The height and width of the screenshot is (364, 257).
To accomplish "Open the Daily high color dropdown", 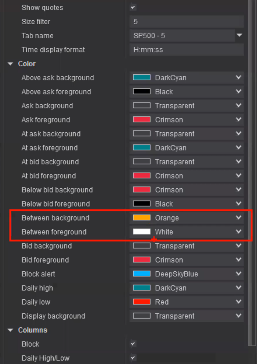I will click(x=239, y=288).
